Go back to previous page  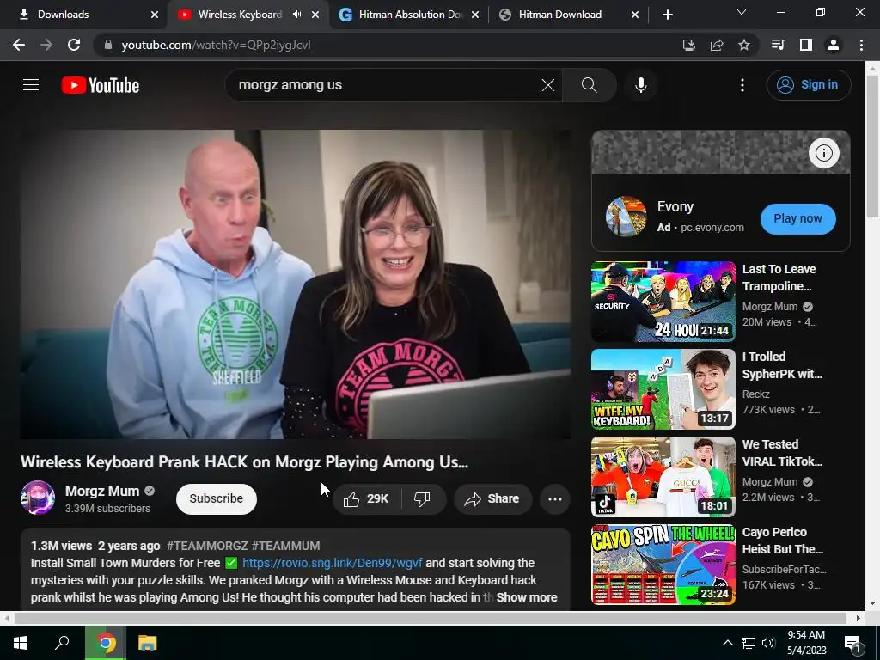[19, 45]
